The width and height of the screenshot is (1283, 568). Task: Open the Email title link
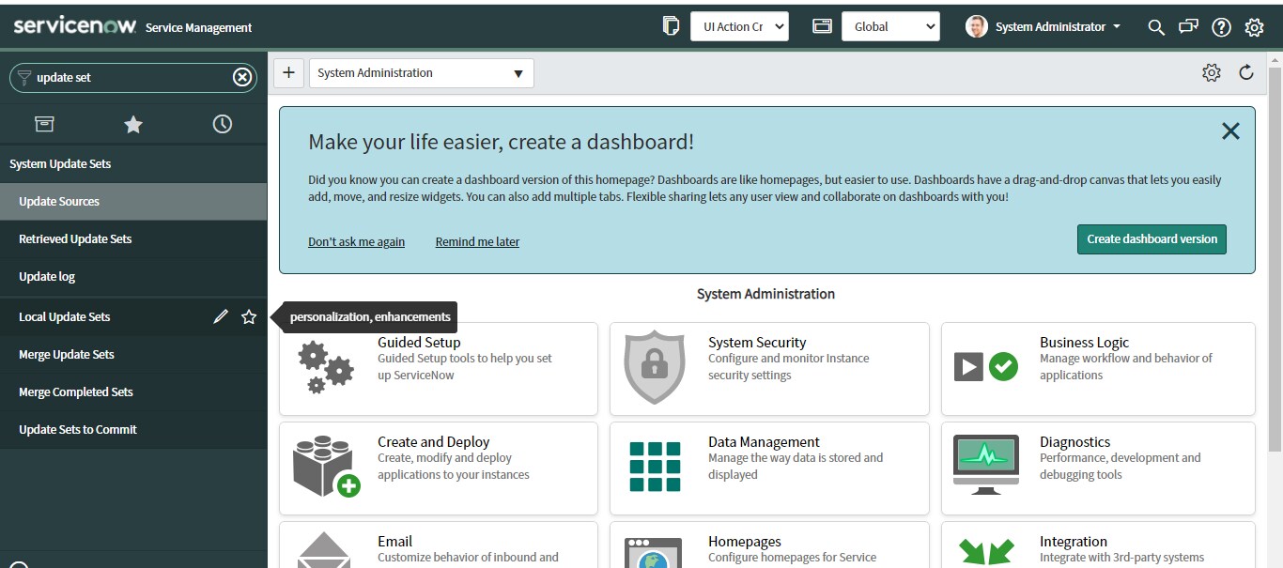point(394,542)
